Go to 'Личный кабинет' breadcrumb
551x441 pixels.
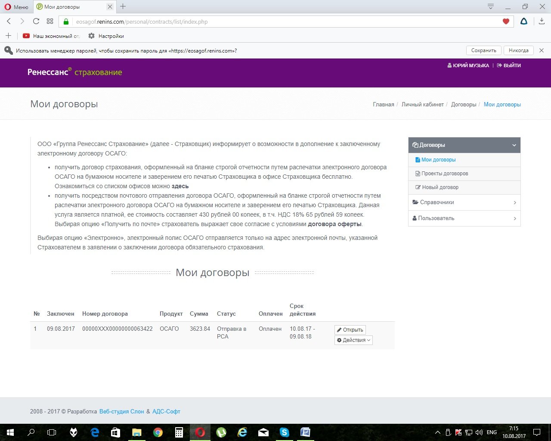coord(423,104)
